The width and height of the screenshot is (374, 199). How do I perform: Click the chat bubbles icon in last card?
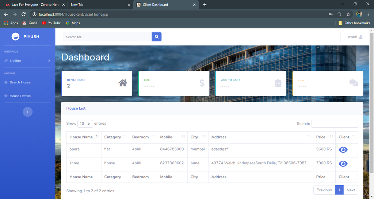354,83
